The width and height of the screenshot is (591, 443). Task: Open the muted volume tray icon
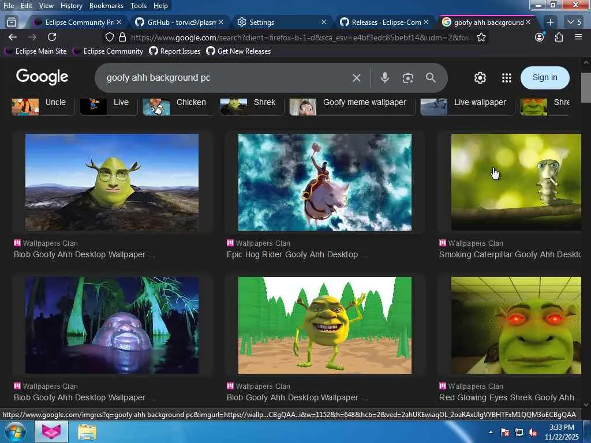(x=533, y=432)
